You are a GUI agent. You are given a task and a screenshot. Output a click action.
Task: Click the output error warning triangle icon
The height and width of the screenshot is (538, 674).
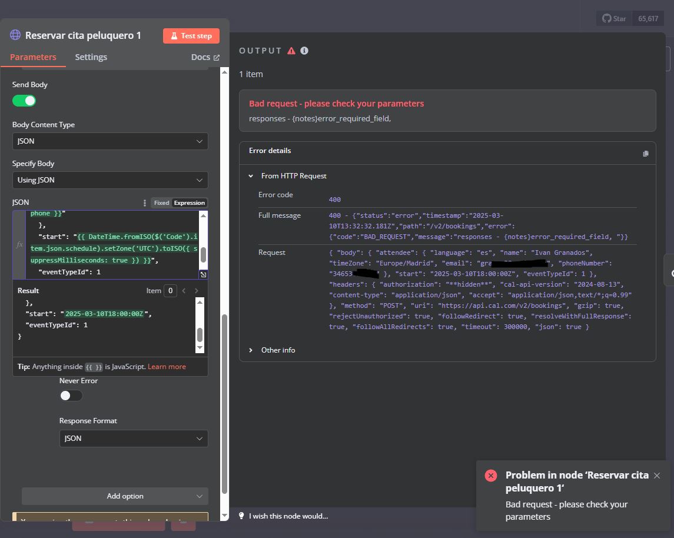tap(291, 51)
